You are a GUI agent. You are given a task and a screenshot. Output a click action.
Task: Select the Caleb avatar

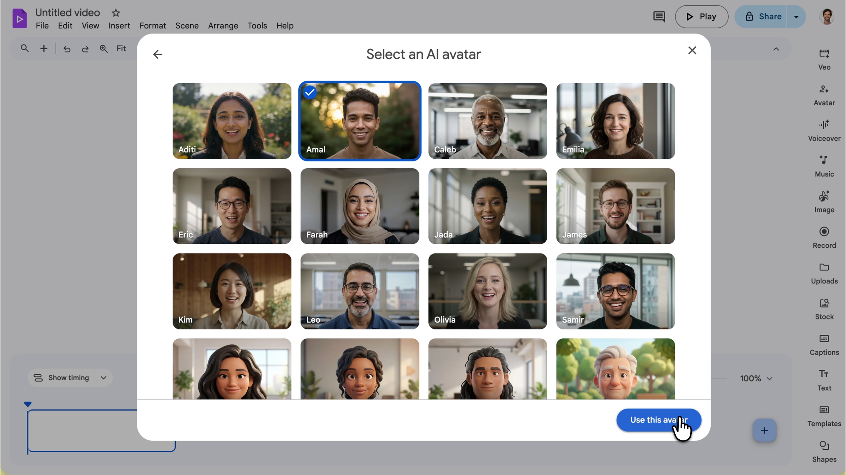[488, 121]
